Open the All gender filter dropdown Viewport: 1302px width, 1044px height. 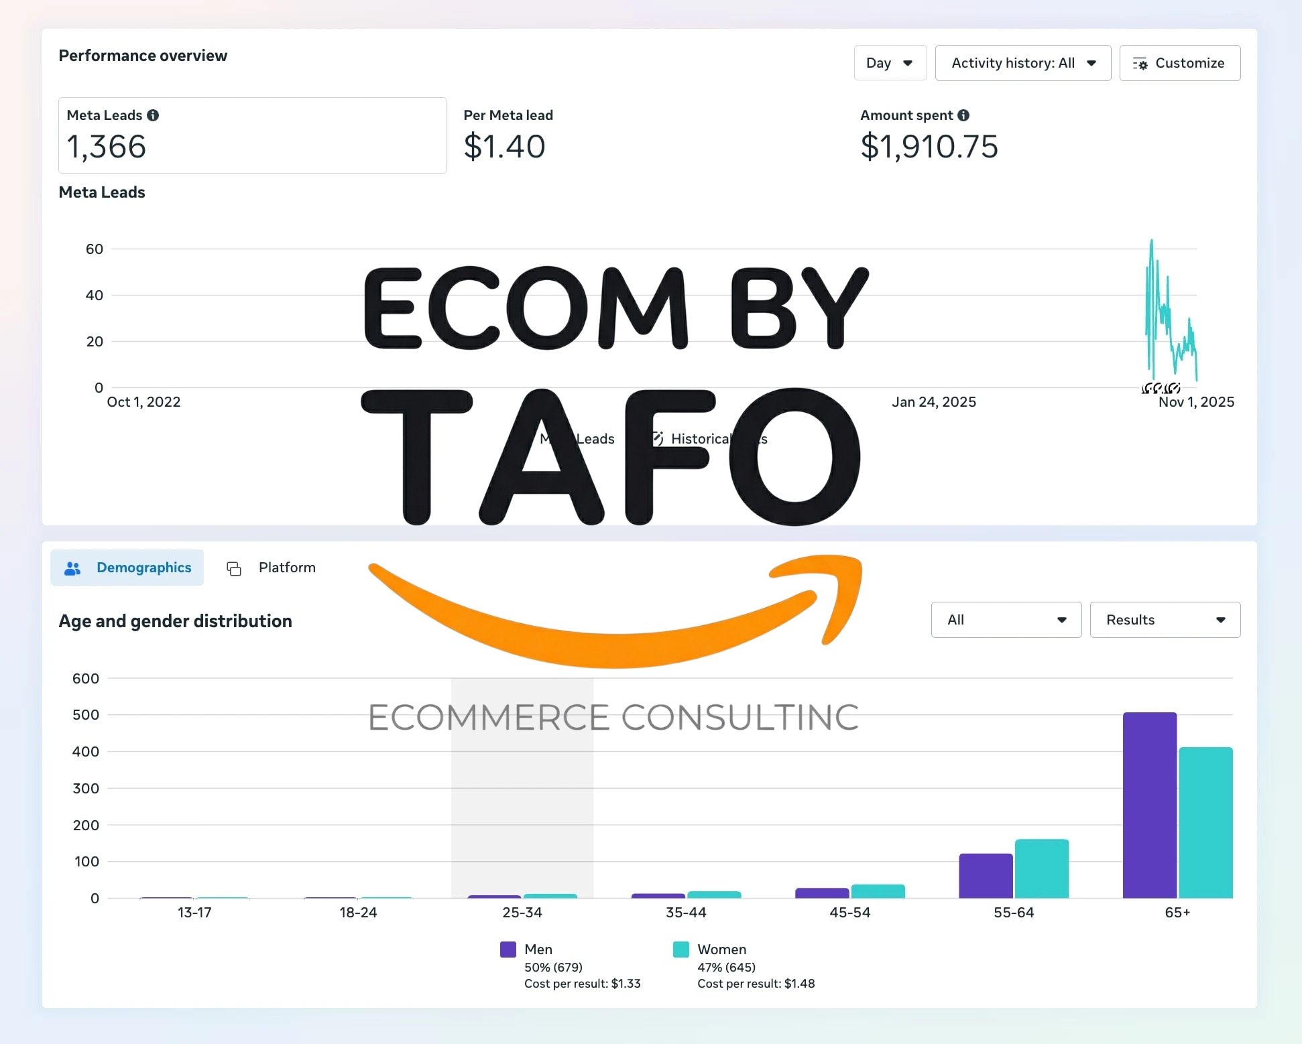tap(1006, 620)
